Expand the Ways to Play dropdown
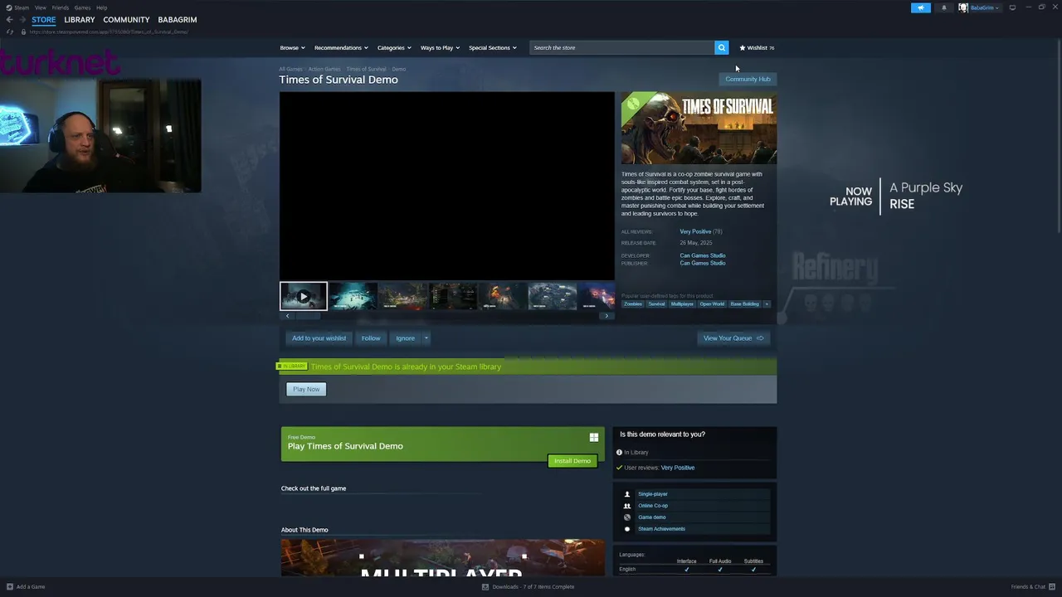Viewport: 1062px width, 597px height. point(440,47)
